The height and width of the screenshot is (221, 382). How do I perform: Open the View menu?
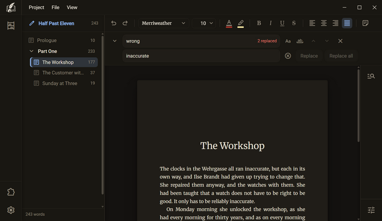[x=72, y=8]
